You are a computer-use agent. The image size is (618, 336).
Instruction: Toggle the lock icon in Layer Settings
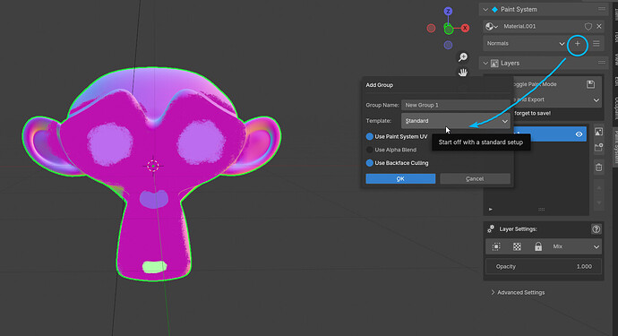[x=538, y=246]
